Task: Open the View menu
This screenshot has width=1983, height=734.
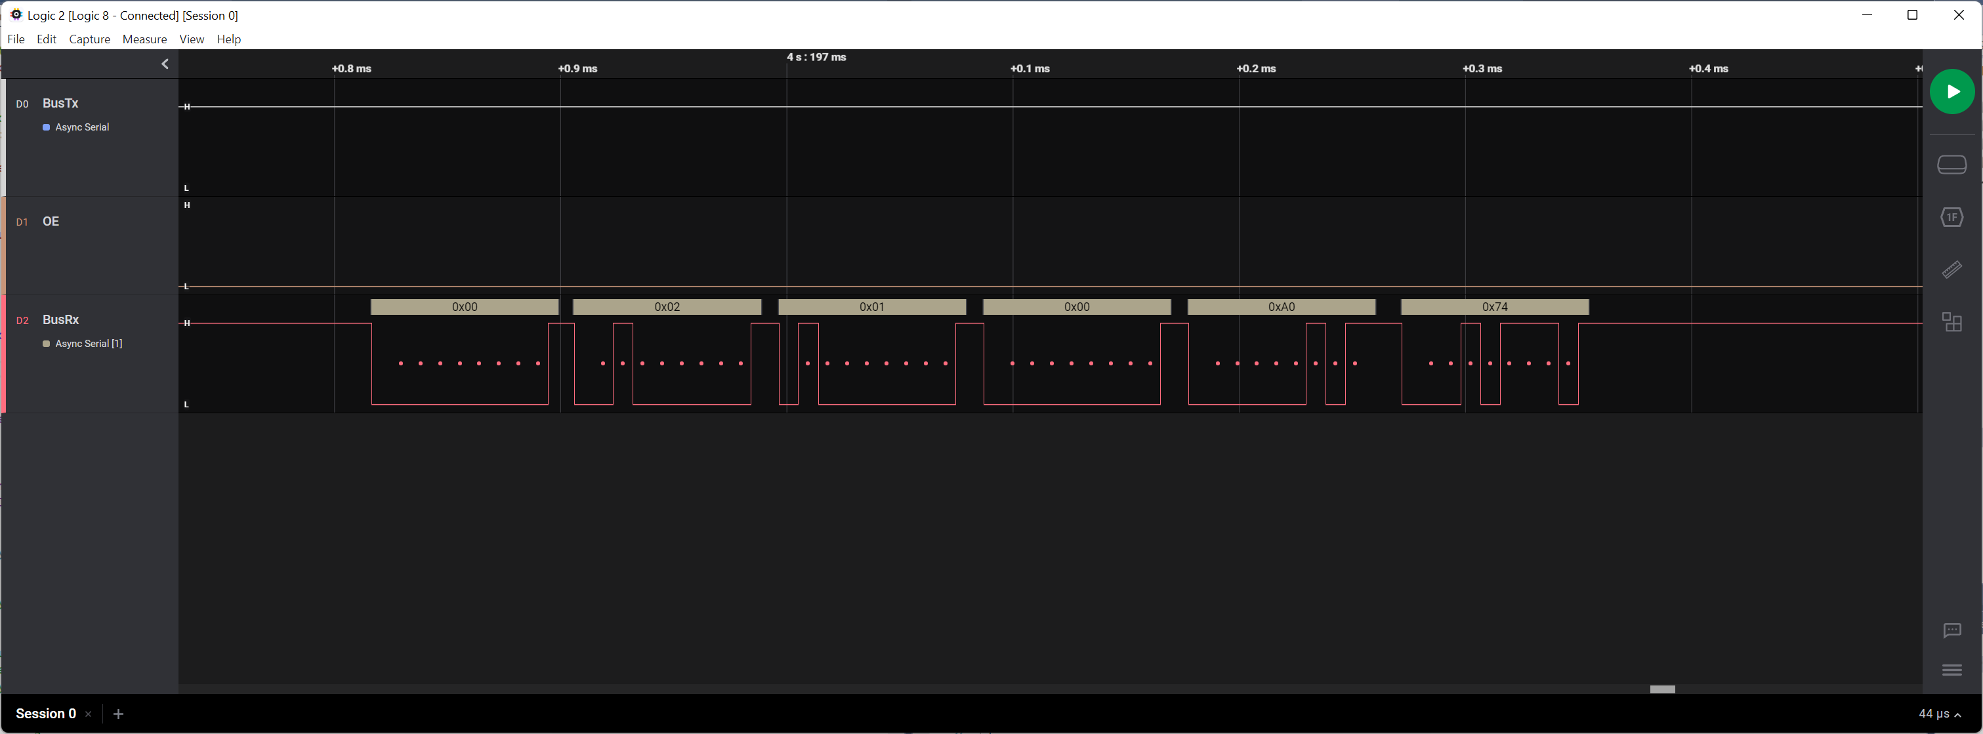Action: (192, 39)
